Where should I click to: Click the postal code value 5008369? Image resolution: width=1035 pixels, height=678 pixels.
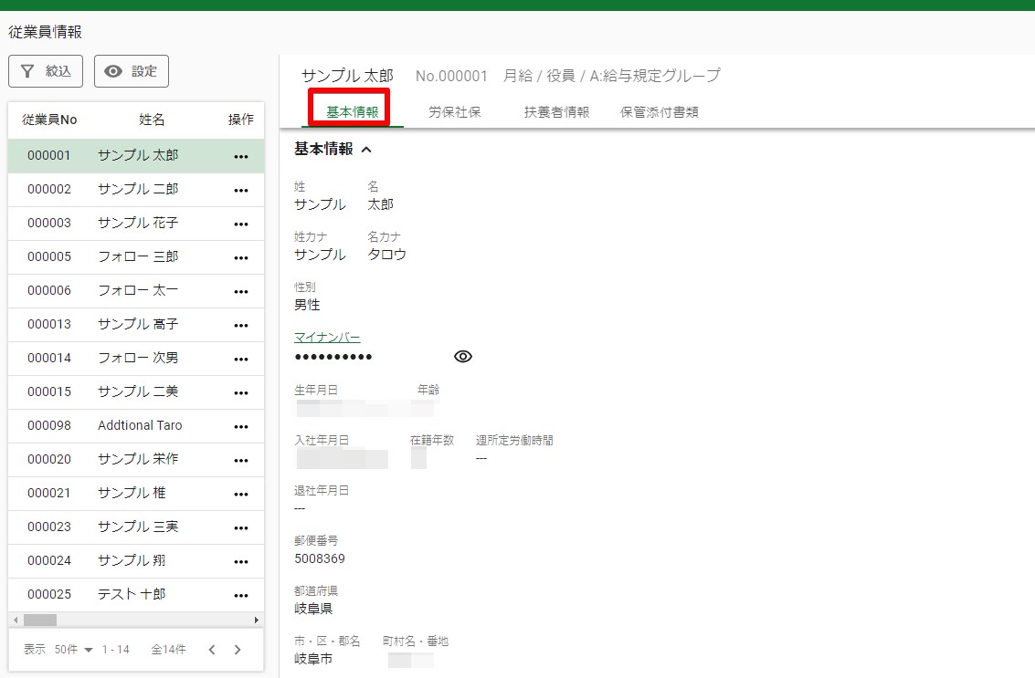click(320, 558)
